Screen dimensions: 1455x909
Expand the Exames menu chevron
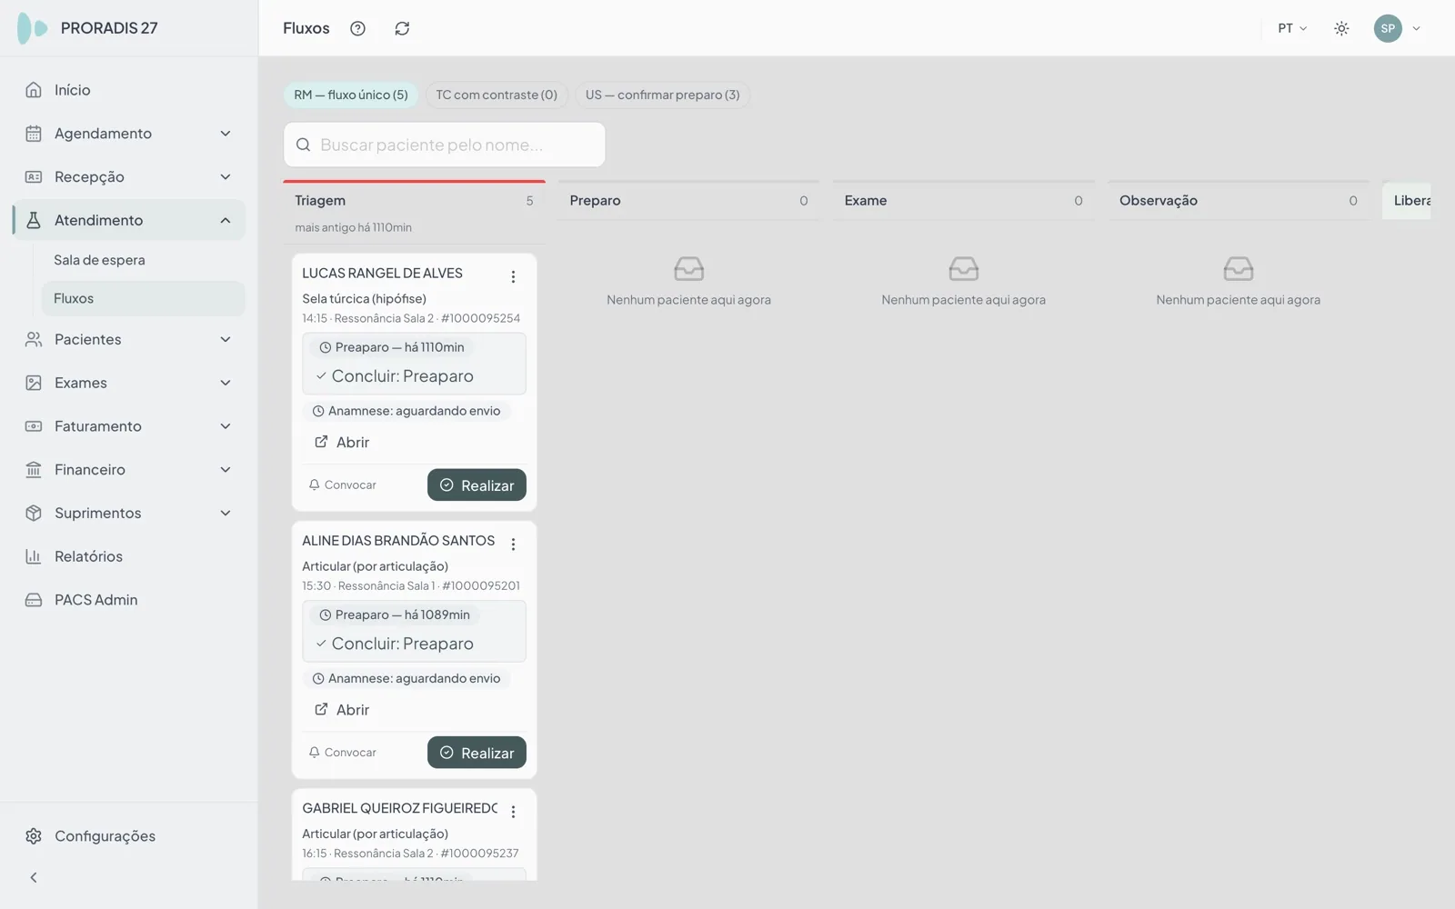pyautogui.click(x=226, y=383)
